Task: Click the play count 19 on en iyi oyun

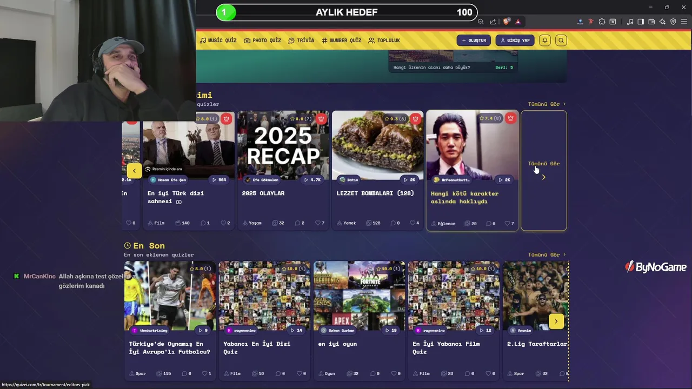Action: click(390, 330)
